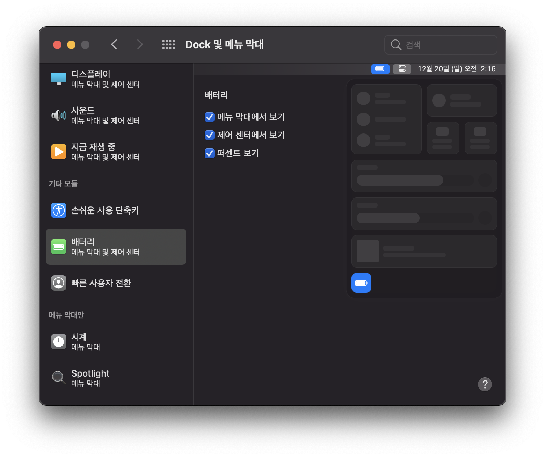The image size is (545, 457).
Task: Click the green 배터리 sidebar icon
Action: [59, 247]
